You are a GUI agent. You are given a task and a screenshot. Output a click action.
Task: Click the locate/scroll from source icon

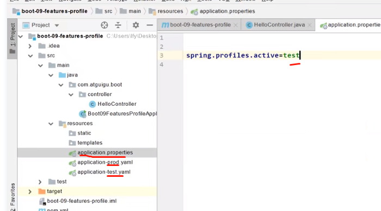click(x=105, y=25)
